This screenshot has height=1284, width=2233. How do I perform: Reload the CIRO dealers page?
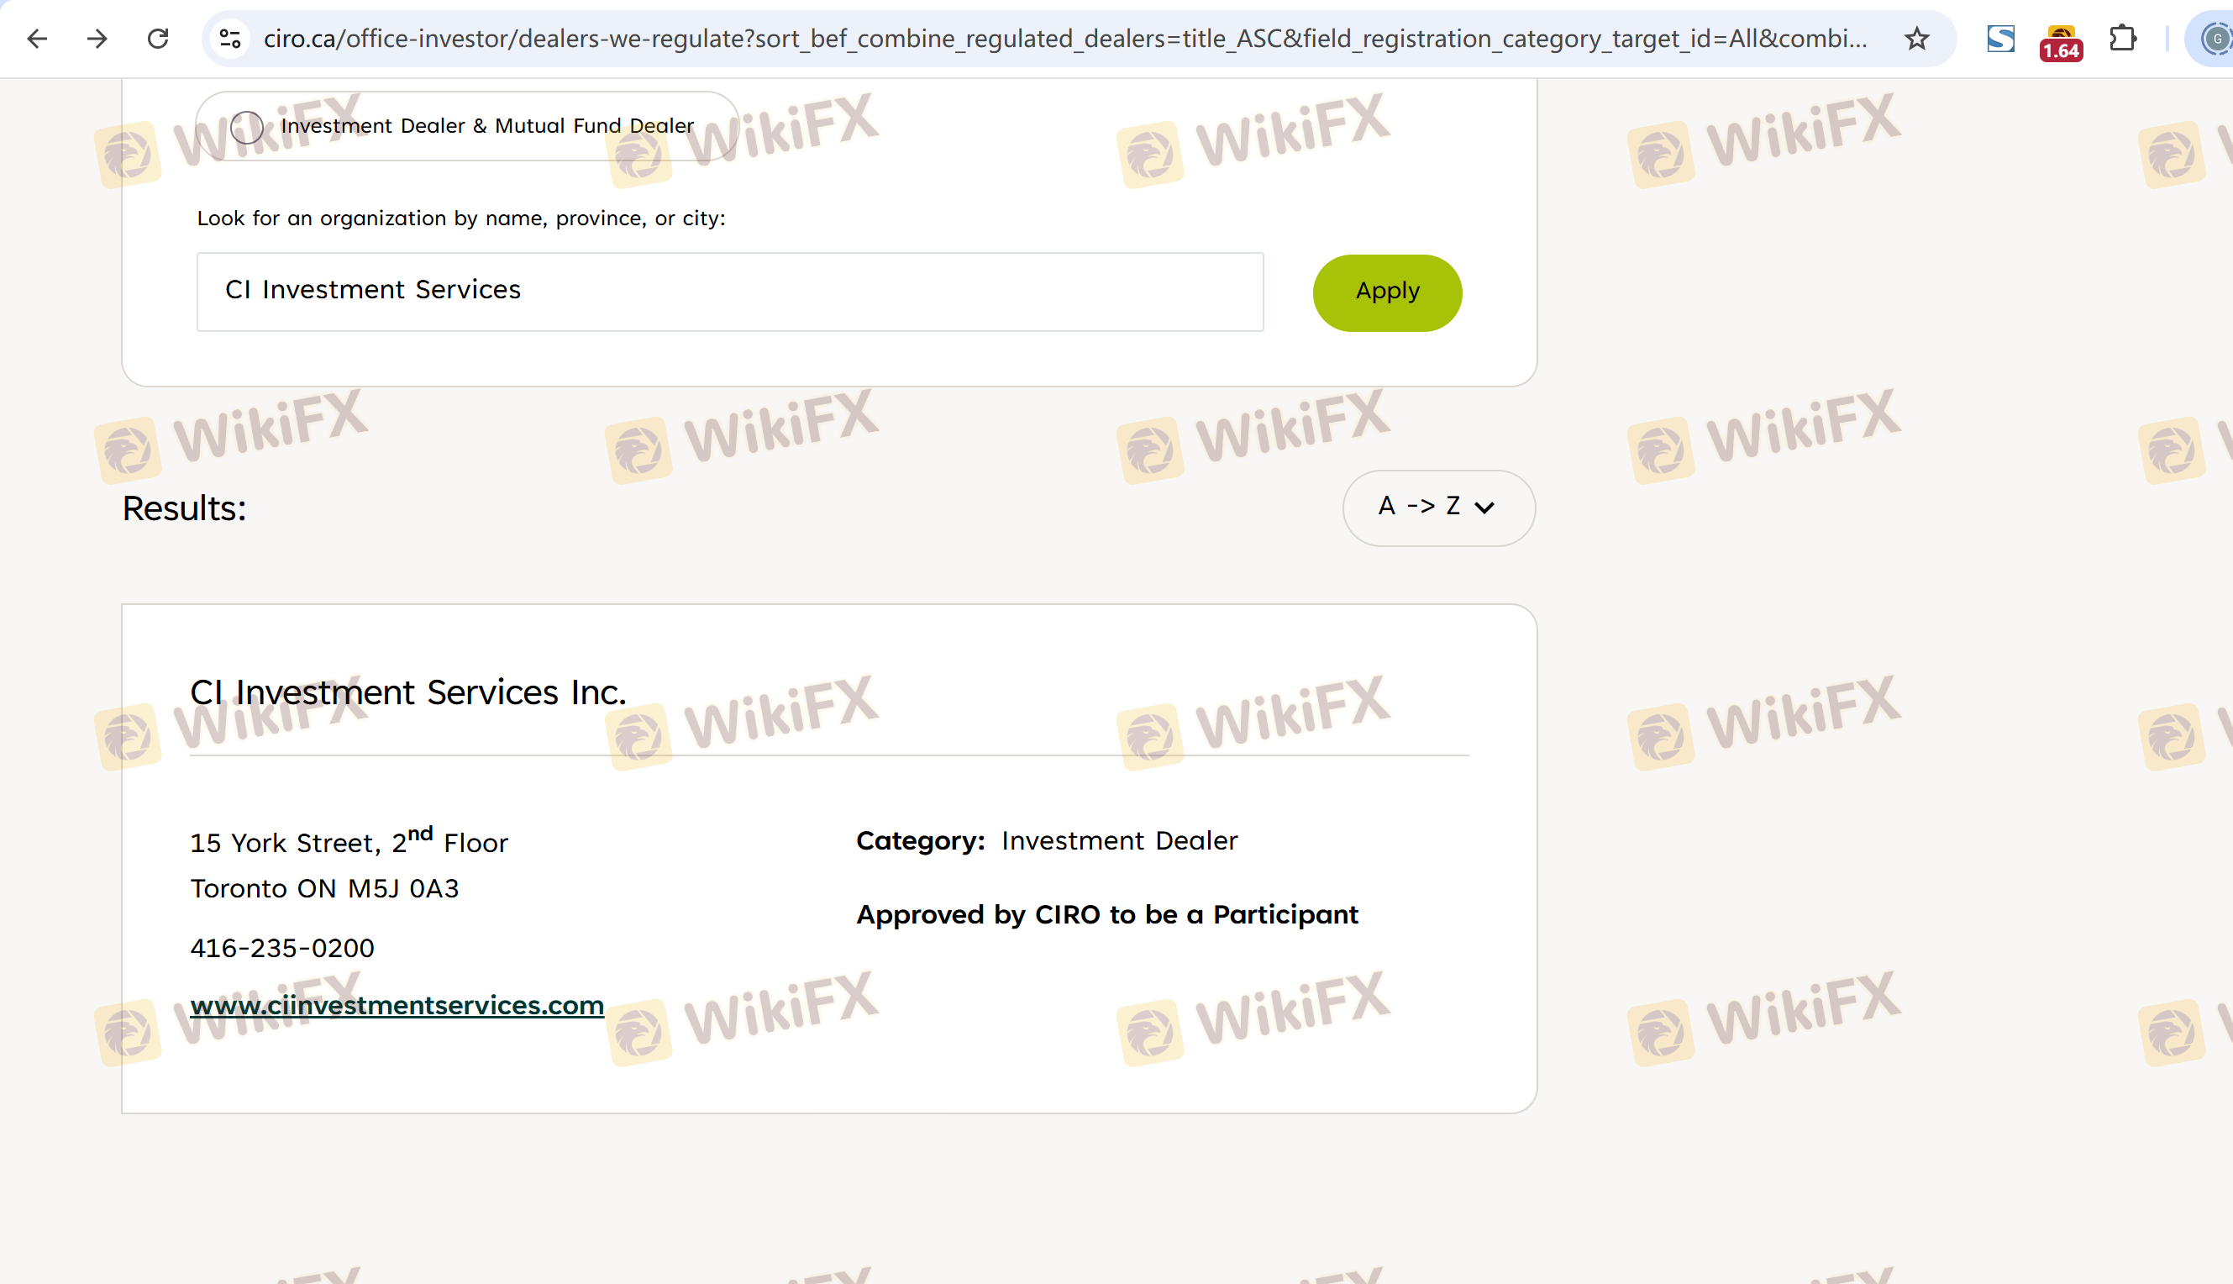point(158,39)
